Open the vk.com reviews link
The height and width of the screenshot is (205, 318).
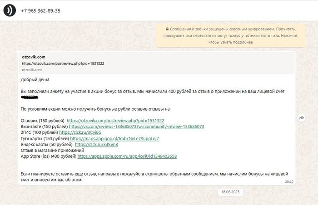pos(136,127)
